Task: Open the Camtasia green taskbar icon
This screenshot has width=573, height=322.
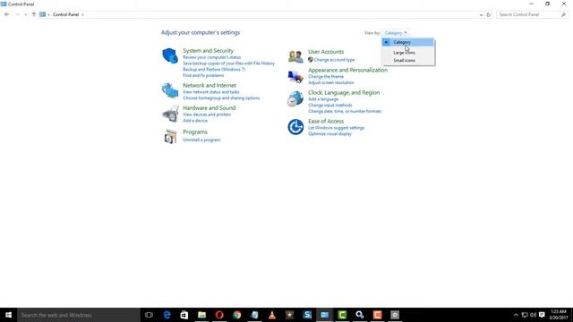Action: tap(342, 315)
